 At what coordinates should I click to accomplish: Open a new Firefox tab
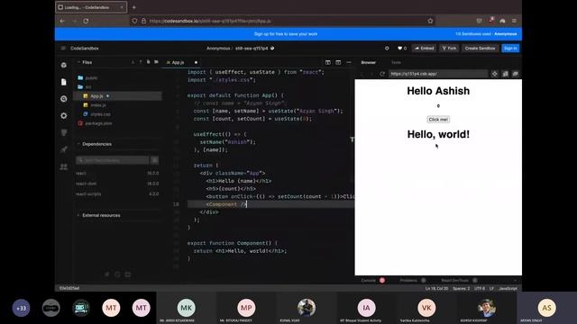(x=134, y=7)
